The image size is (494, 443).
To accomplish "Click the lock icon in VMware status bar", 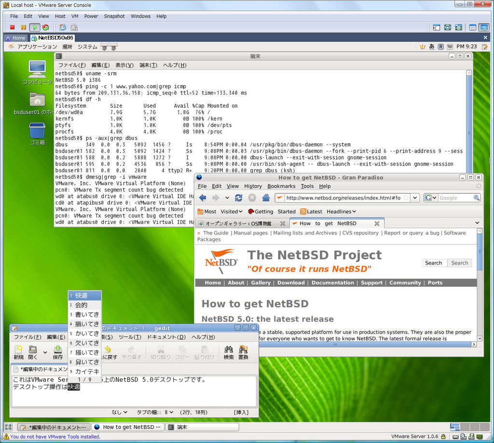I will (443, 437).
